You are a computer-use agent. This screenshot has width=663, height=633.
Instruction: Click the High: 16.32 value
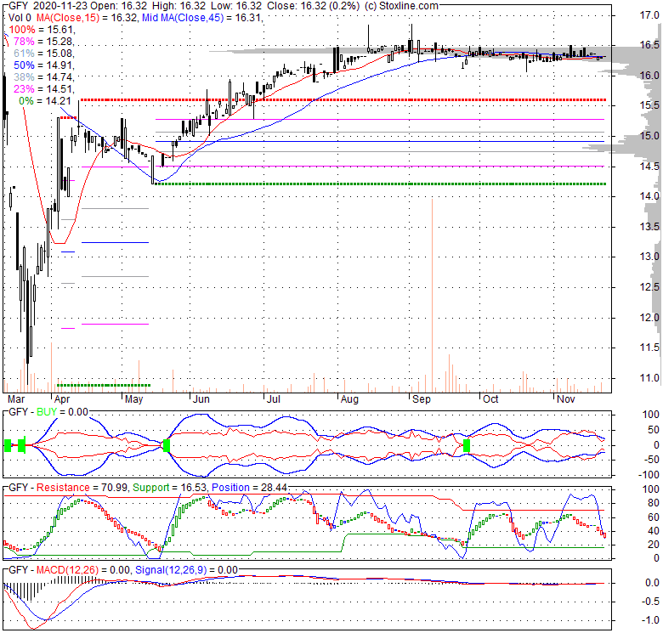(180, 6)
